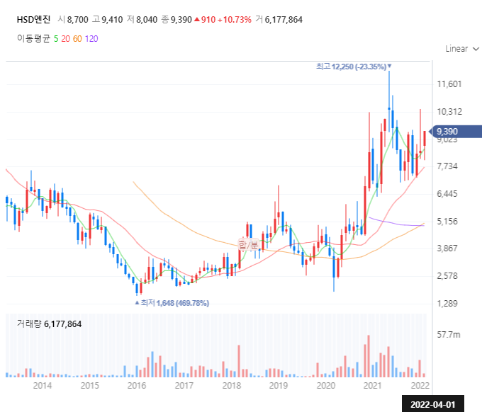
Task: Click the 2017 year axis label
Action: 184,386
